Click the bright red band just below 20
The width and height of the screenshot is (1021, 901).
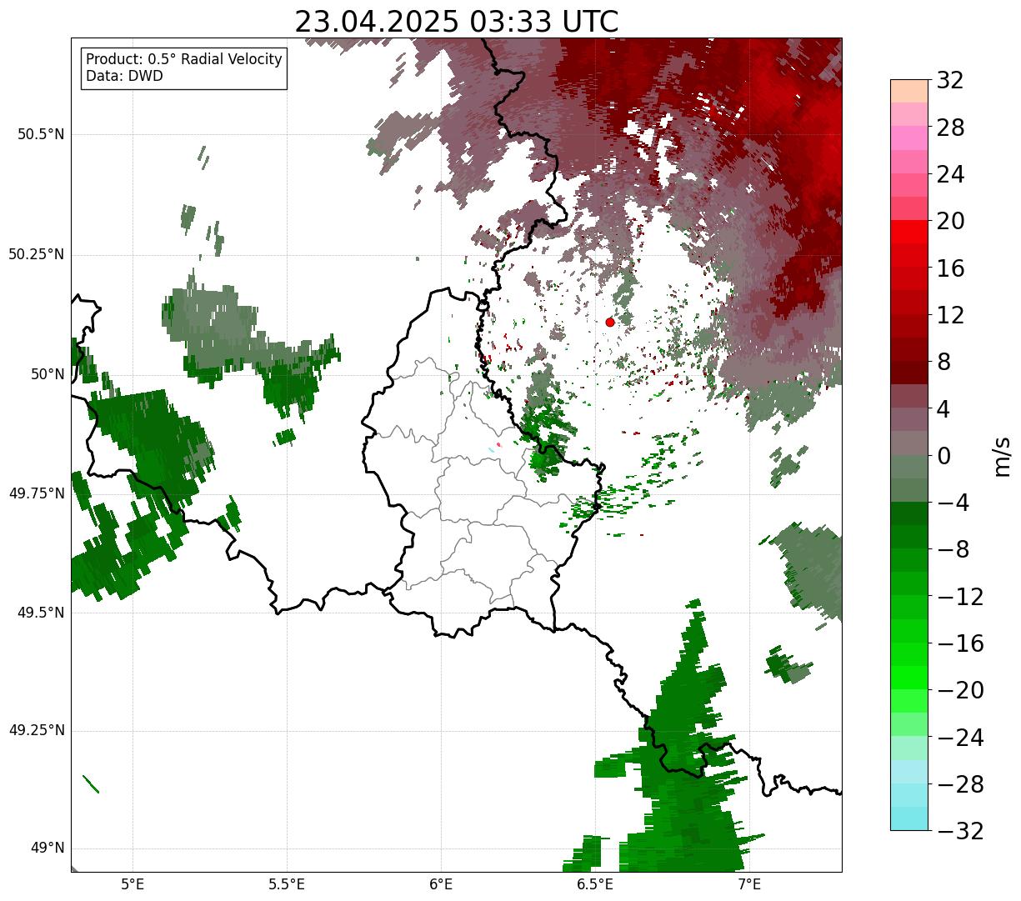[x=909, y=233]
